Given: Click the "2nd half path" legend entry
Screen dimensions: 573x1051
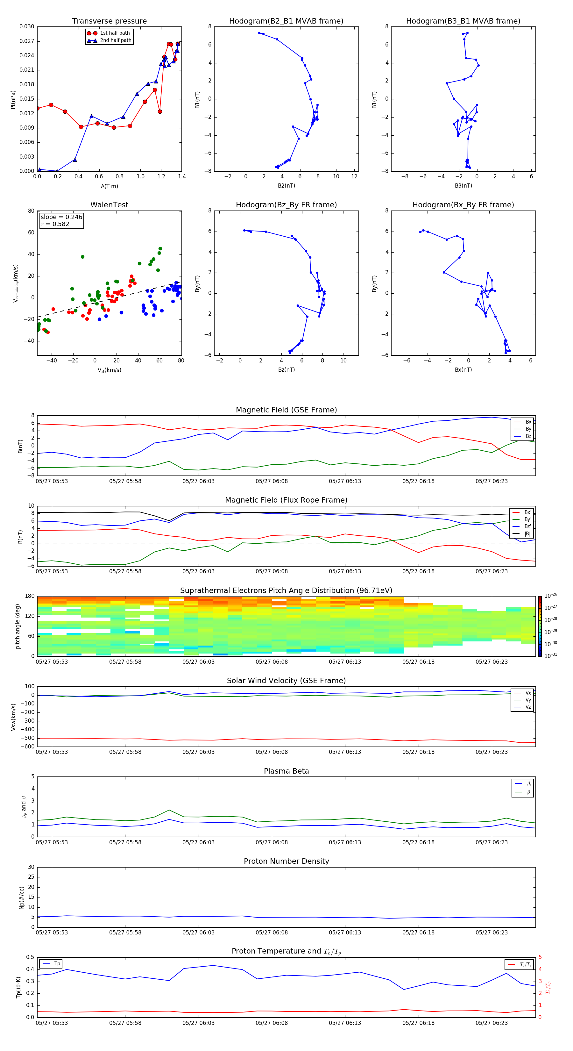Looking at the screenshot, I should [x=109, y=40].
